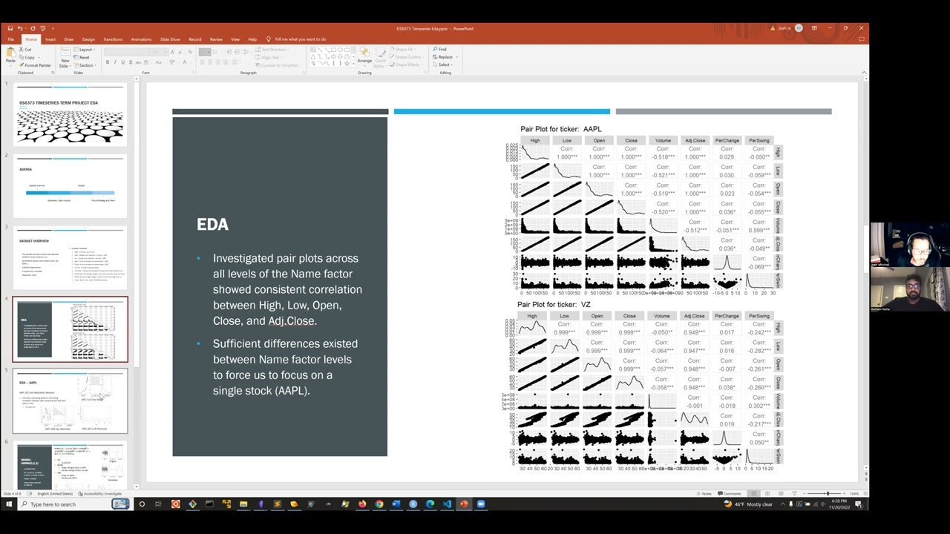
Task: Start presentation from beginning icon in title bar
Action: 44,28
